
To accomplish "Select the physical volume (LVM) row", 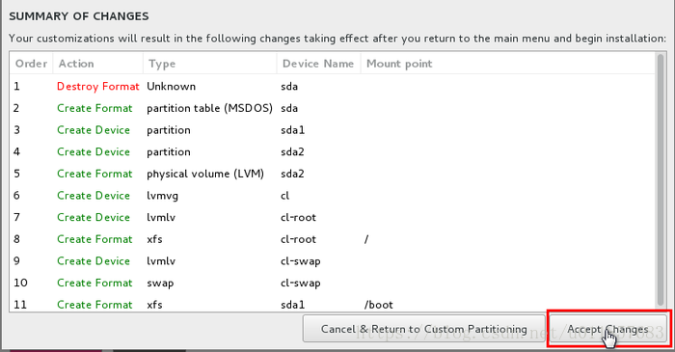I will pos(333,174).
